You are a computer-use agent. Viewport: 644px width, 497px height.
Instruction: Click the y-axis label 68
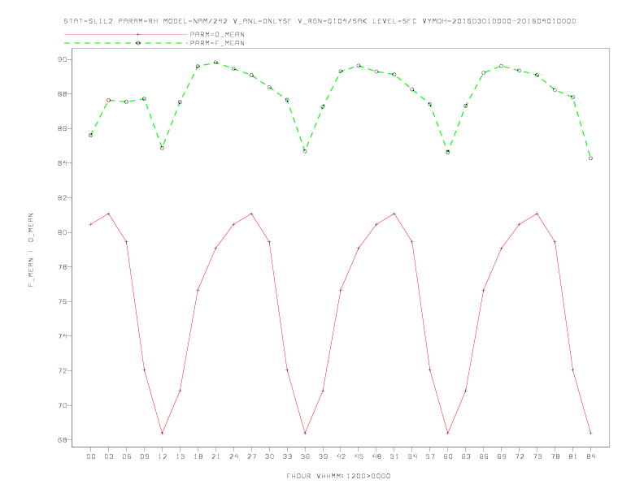click(x=63, y=440)
